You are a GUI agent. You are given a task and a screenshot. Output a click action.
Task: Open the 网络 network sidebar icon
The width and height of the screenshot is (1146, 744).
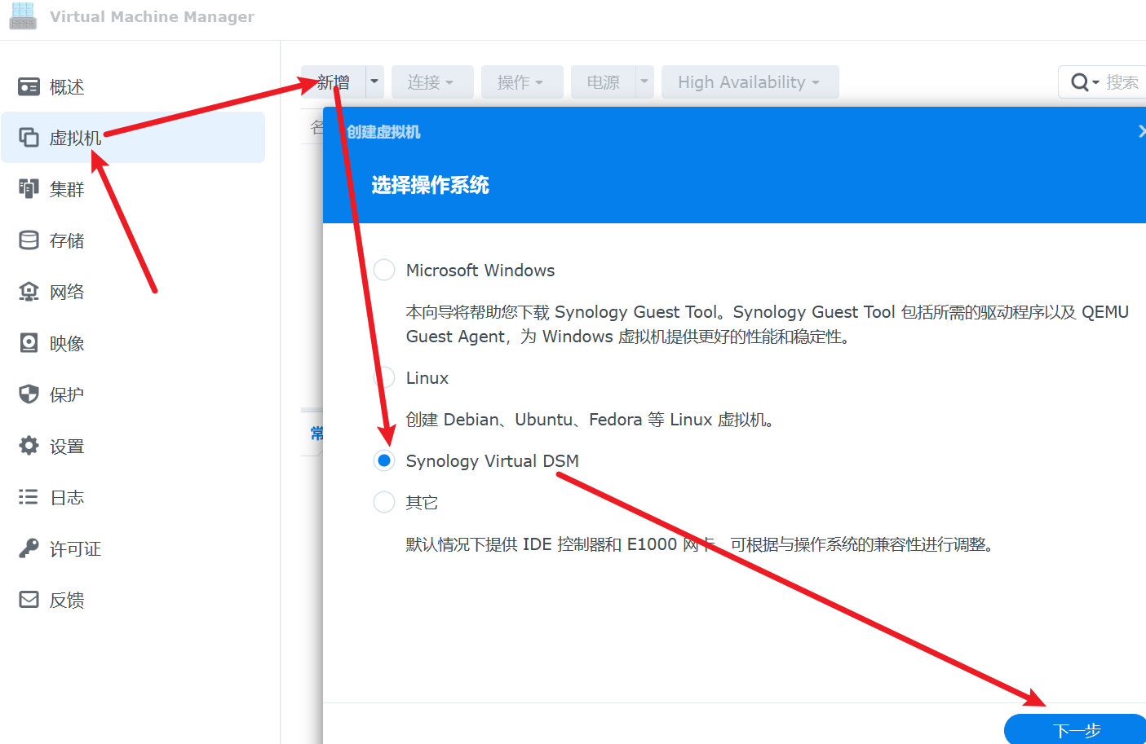29,292
